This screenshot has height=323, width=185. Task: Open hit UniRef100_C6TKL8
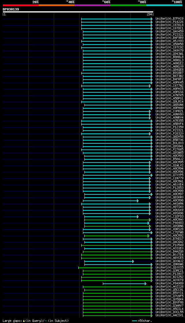tap(169, 25)
